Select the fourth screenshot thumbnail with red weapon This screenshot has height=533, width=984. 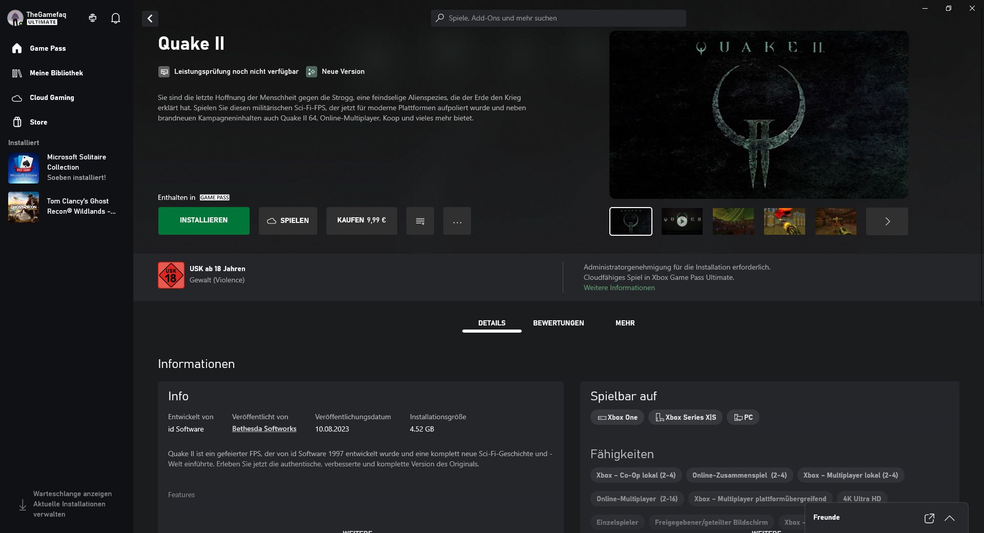tap(785, 221)
